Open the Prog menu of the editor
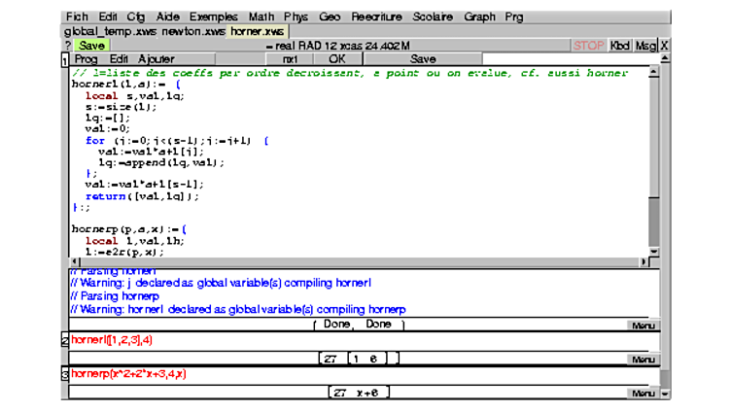The width and height of the screenshot is (731, 411). pyautogui.click(x=86, y=59)
